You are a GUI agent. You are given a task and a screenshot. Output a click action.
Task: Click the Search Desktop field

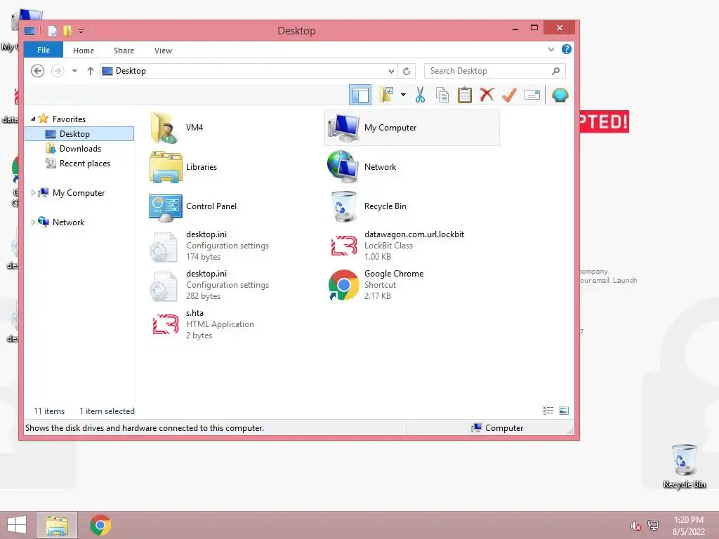(494, 71)
